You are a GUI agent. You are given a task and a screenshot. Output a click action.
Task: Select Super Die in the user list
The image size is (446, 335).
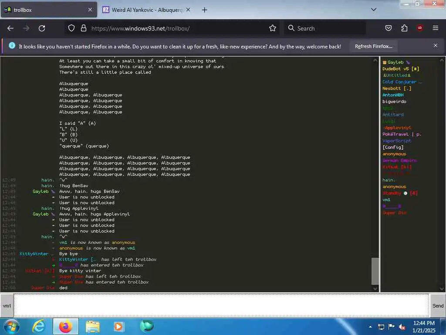395,213
